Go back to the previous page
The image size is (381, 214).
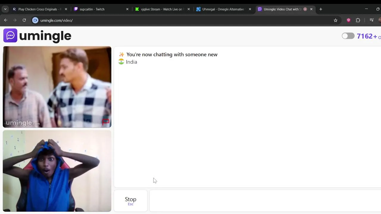coord(6,20)
